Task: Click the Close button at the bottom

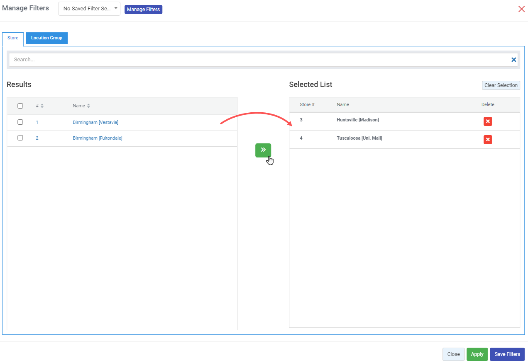Action: pos(453,354)
